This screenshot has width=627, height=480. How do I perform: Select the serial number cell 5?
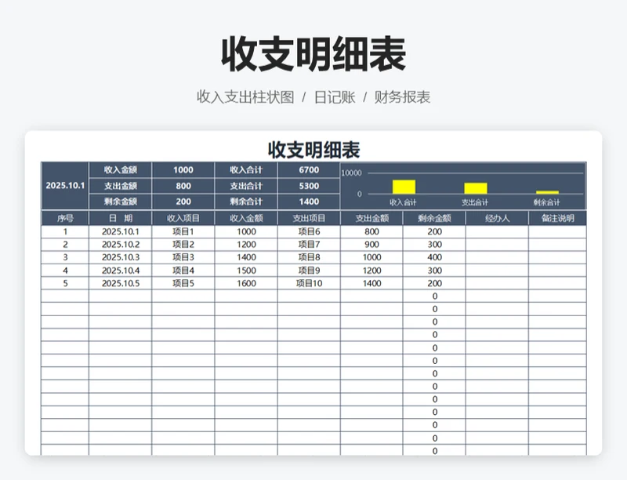tap(65, 283)
